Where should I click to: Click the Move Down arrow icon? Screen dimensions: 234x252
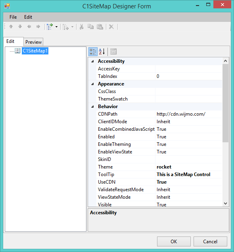click(x=20, y=27)
